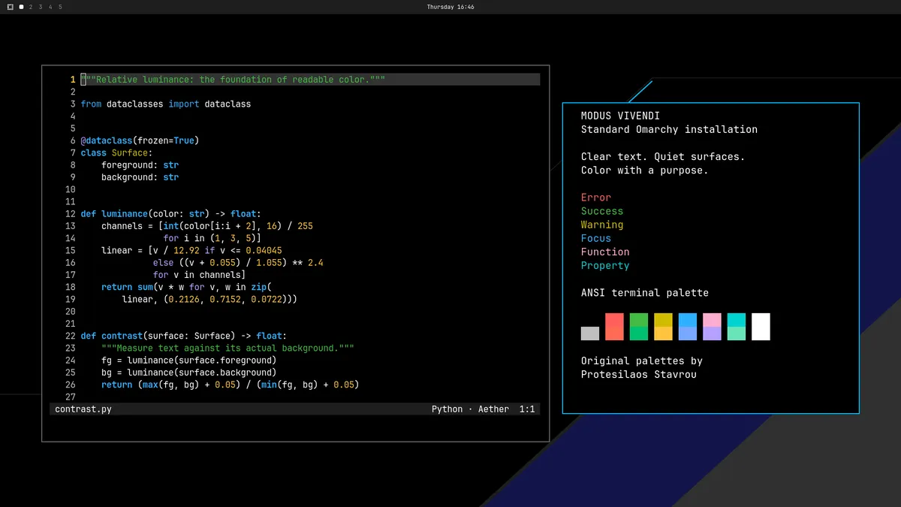Select the active workspace 1 indicator
Viewport: 901px width, 507px height.
(x=21, y=7)
